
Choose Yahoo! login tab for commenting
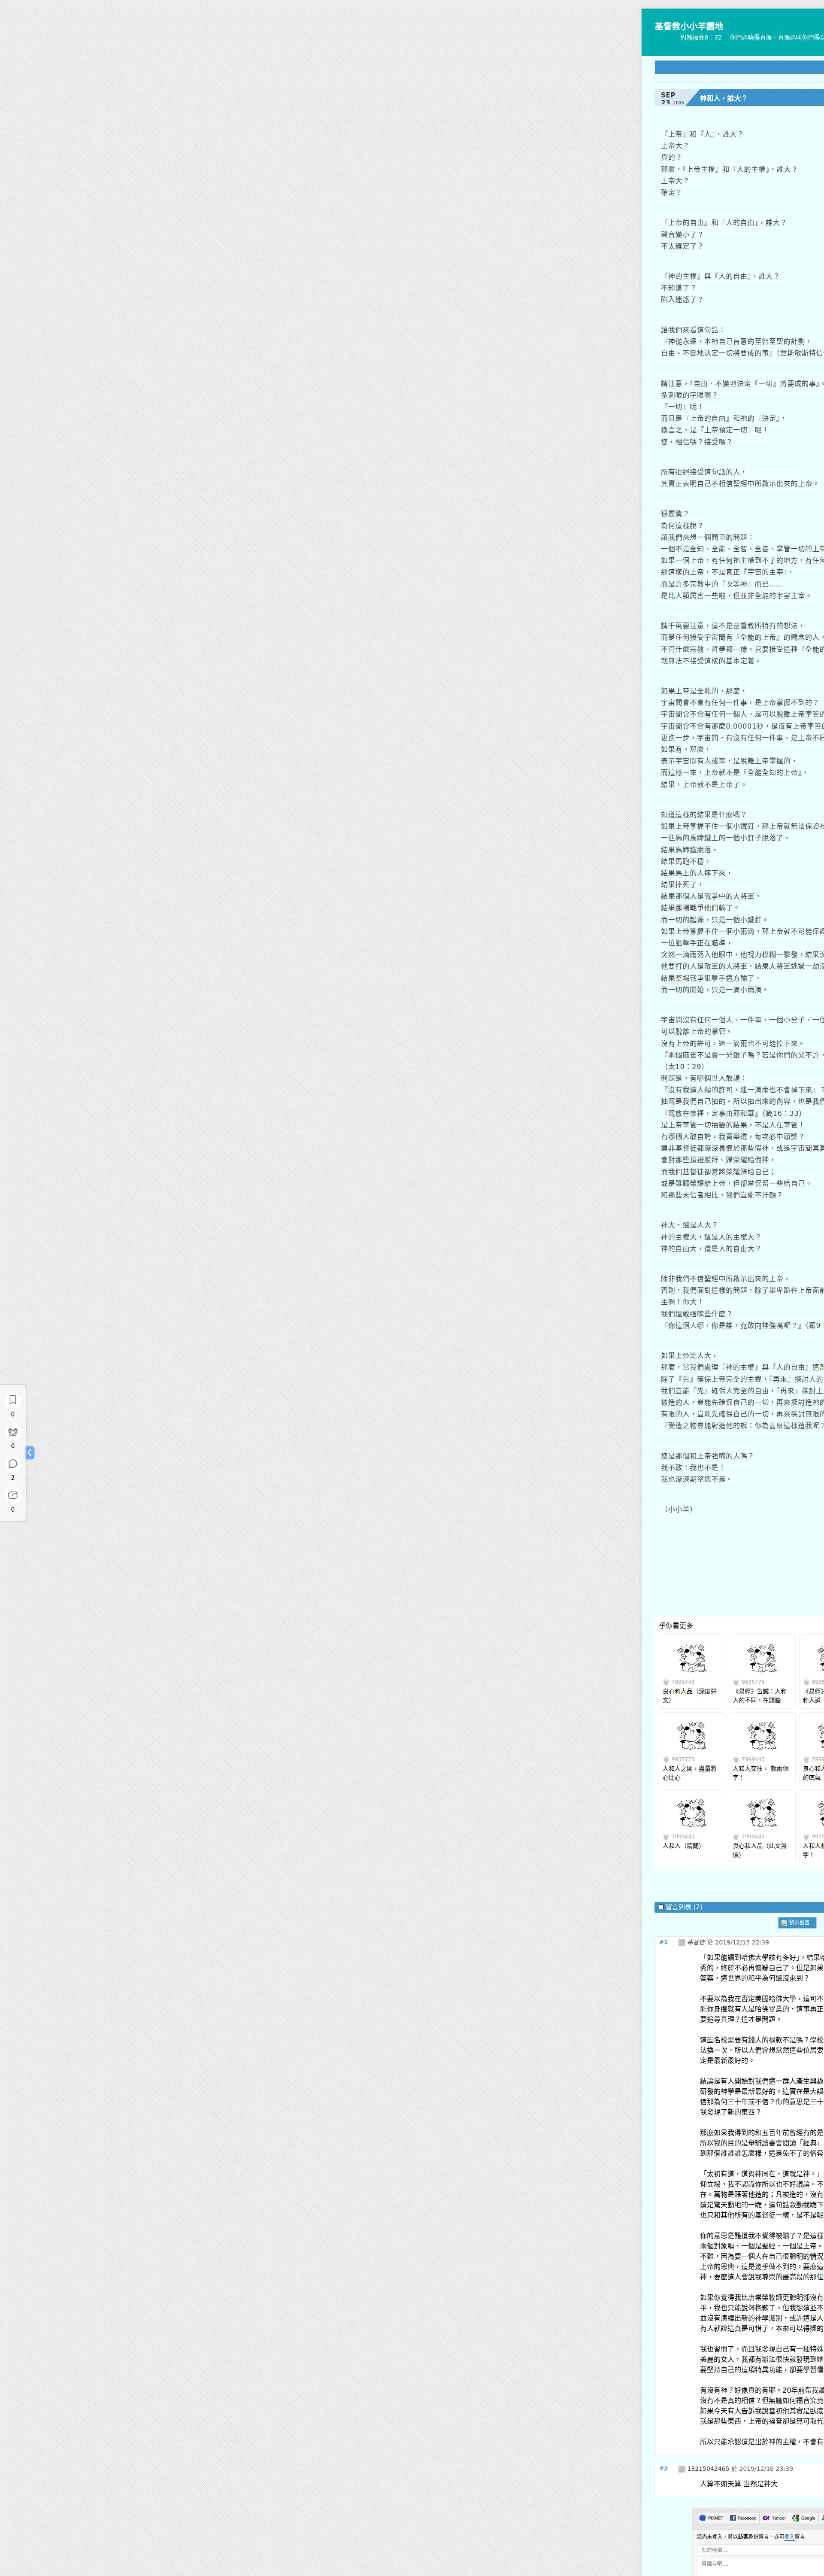click(774, 2518)
